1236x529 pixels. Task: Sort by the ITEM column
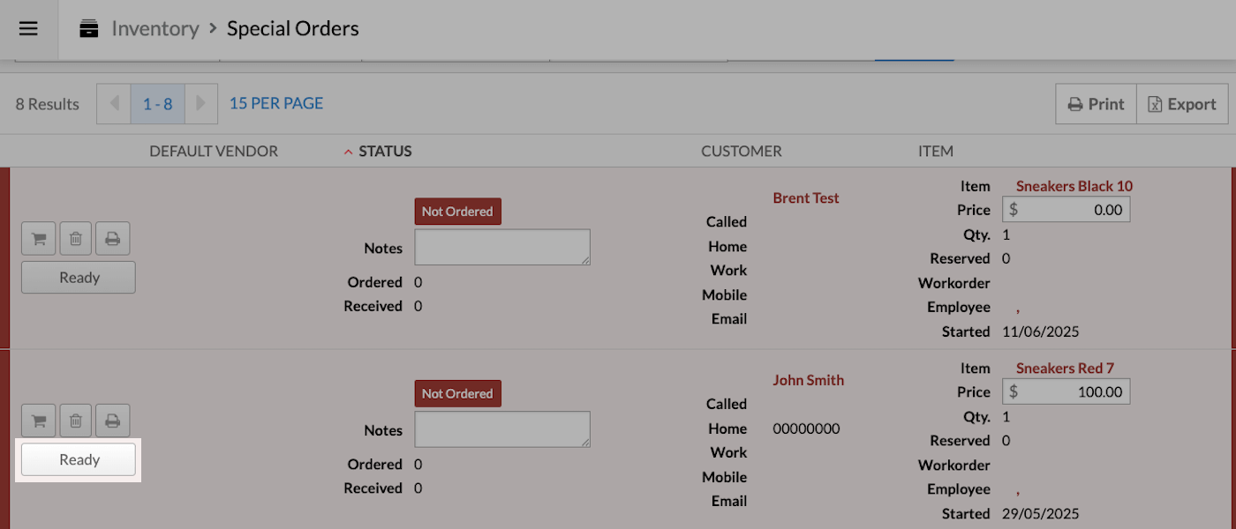(936, 151)
